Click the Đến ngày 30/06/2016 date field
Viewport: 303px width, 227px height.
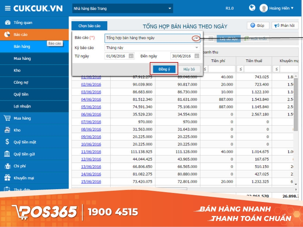pos(185,56)
